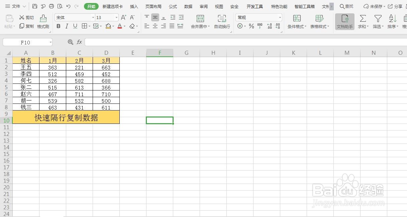This screenshot has height=217, width=407.
Task: Open 表格样式 table styles
Action: (320, 22)
